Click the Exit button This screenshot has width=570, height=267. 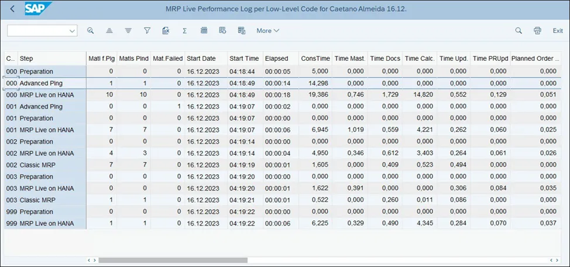(x=558, y=31)
